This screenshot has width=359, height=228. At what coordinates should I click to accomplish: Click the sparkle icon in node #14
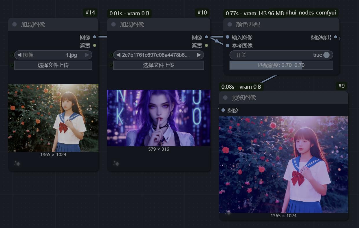pos(17,164)
